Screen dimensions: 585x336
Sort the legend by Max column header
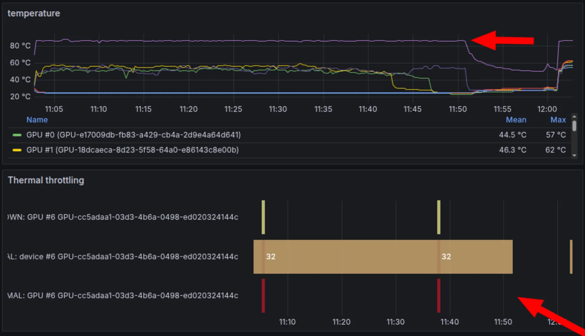point(558,120)
